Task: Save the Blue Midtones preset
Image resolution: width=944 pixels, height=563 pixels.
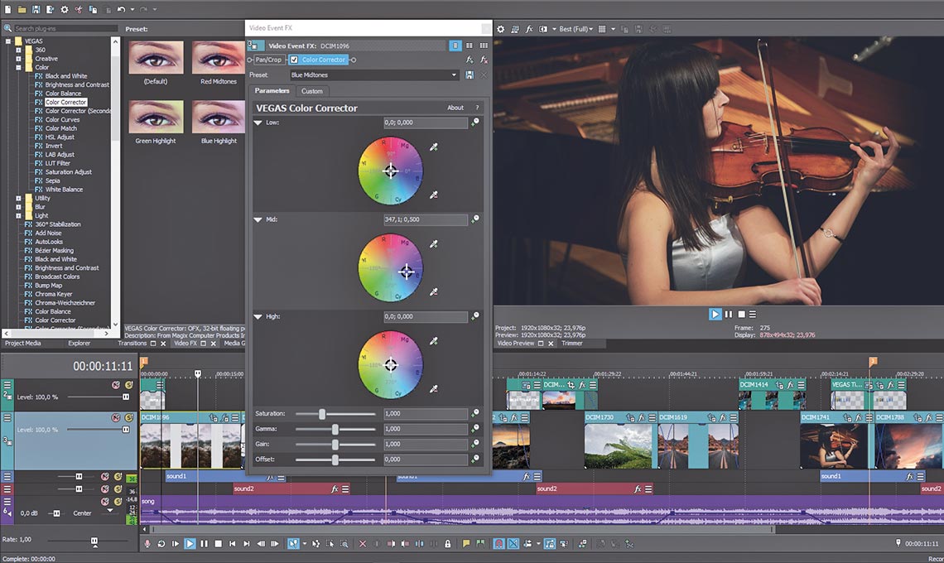Action: pyautogui.click(x=470, y=75)
